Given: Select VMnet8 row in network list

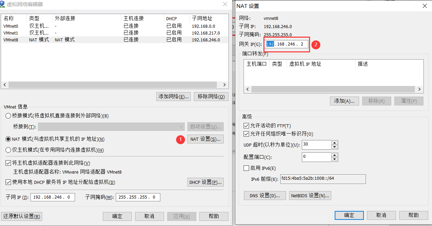Looking at the screenshot, I should pyautogui.click(x=103, y=40).
